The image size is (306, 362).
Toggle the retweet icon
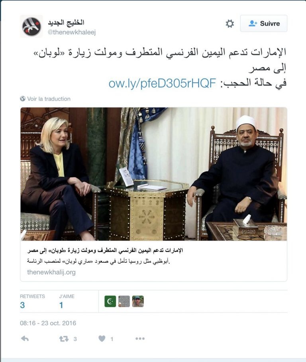pos(64,339)
